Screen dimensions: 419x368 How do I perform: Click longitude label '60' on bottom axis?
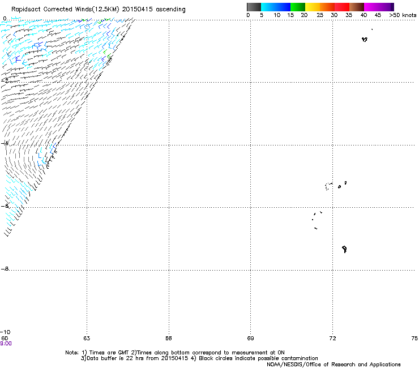[x=5, y=339]
